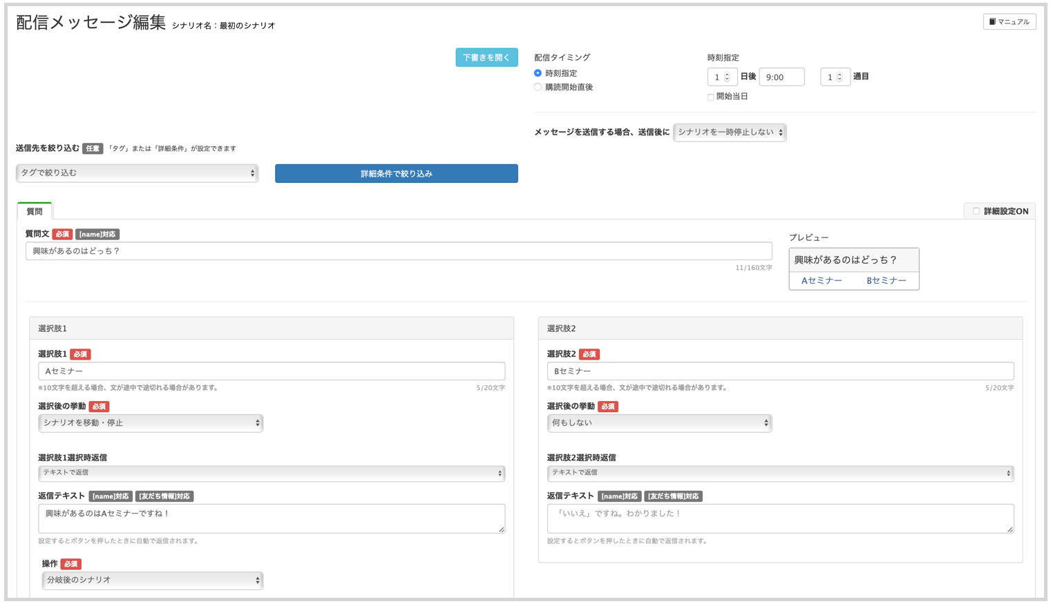This screenshot has height=606, width=1053.
Task: Click the 選択肢2 返信テキスト textarea
Action: click(x=780, y=519)
